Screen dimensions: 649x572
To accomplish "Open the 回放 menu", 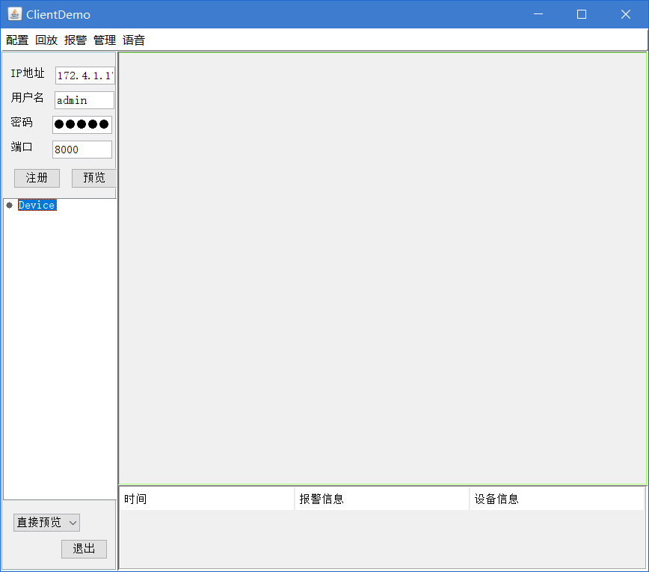I will [46, 40].
